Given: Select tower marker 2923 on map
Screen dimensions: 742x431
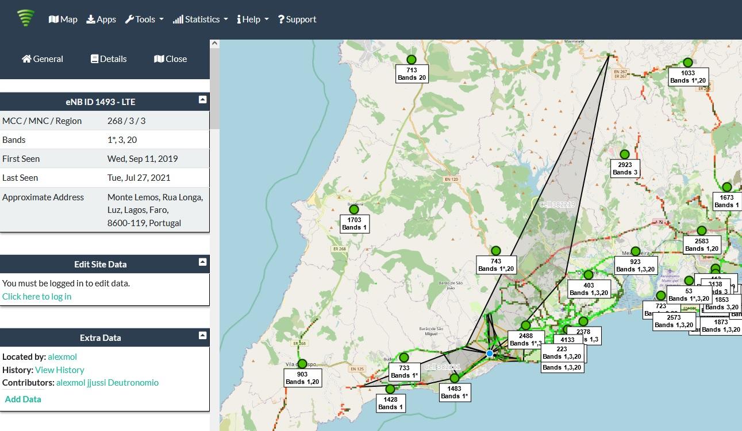Looking at the screenshot, I should [625, 154].
